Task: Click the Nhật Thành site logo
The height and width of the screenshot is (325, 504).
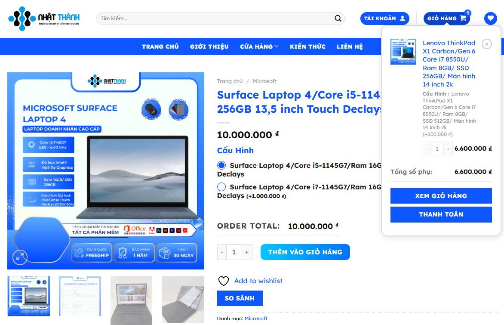Action: click(44, 19)
